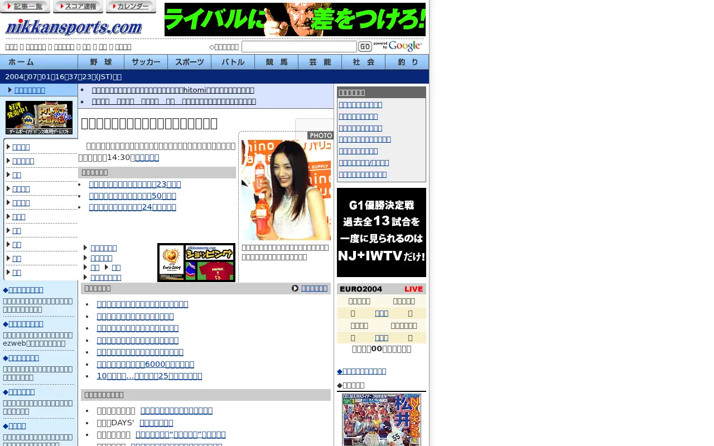Click the PHOTO label above the picture
Screen dimensions: 714x446
tap(320, 135)
